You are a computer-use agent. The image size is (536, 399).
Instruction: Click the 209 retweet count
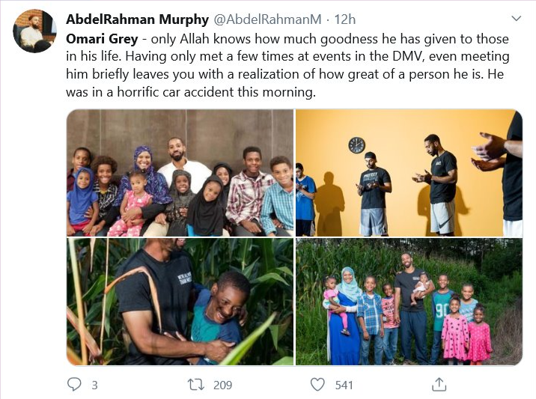coord(222,385)
